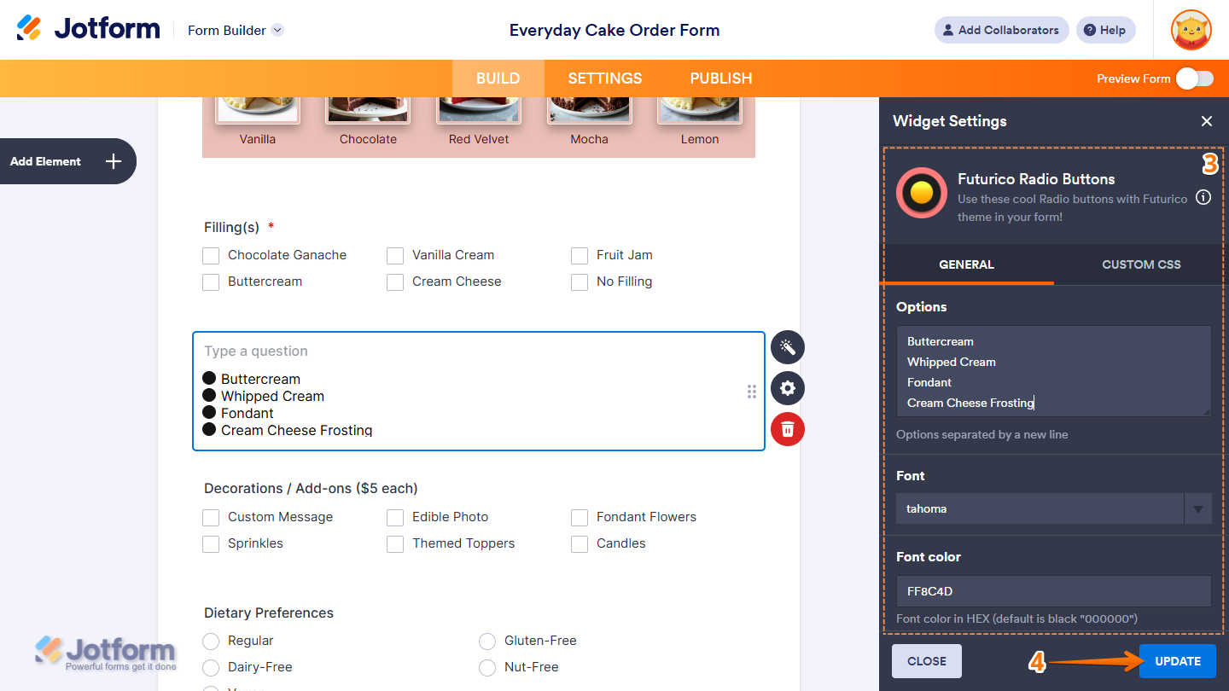This screenshot has height=691, width=1229.
Task: Click the gear icon to open widget settings
Action: click(787, 388)
